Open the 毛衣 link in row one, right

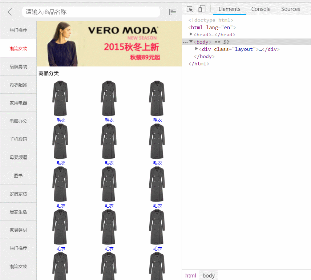click(157, 120)
